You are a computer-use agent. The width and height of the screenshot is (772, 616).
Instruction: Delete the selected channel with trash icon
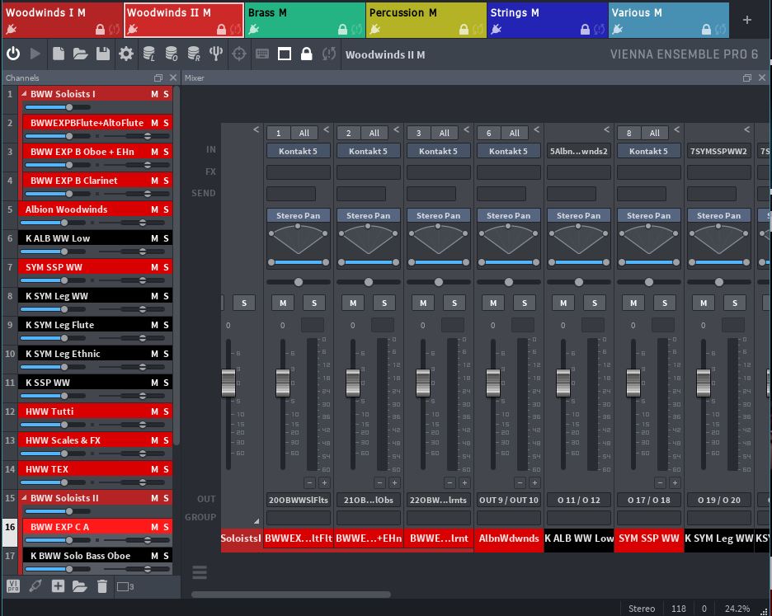tap(102, 586)
